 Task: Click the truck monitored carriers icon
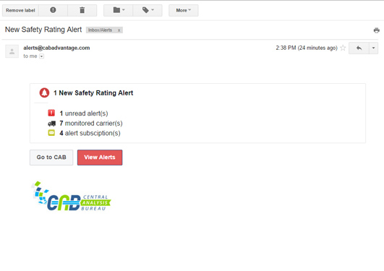[51, 124]
